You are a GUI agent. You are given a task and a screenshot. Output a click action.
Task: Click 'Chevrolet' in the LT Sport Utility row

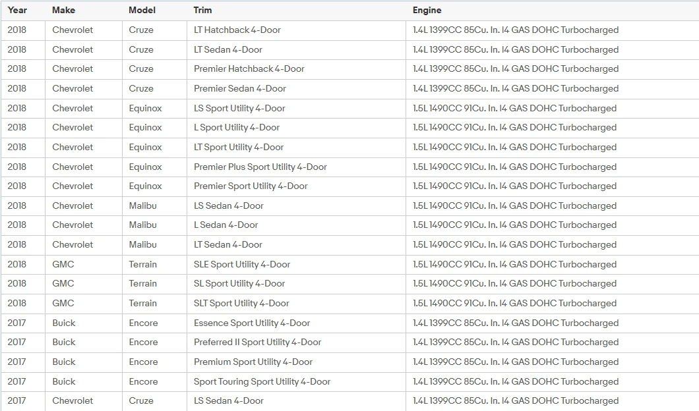[73, 147]
